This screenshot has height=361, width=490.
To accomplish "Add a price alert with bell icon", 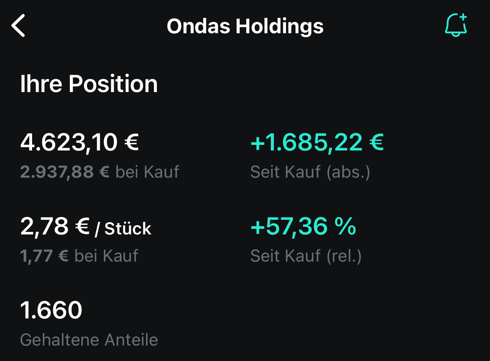I will (x=457, y=25).
